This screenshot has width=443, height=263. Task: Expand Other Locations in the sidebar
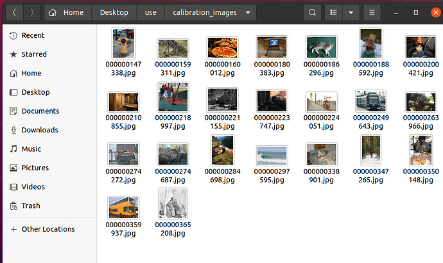pyautogui.click(x=48, y=229)
